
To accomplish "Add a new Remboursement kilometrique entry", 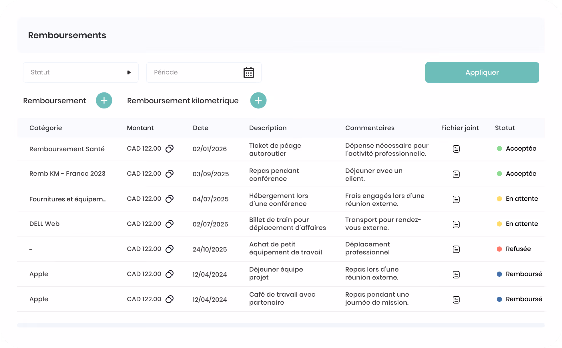I will [x=258, y=100].
